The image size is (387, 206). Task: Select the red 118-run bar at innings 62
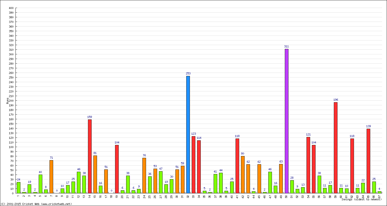(x=352, y=166)
